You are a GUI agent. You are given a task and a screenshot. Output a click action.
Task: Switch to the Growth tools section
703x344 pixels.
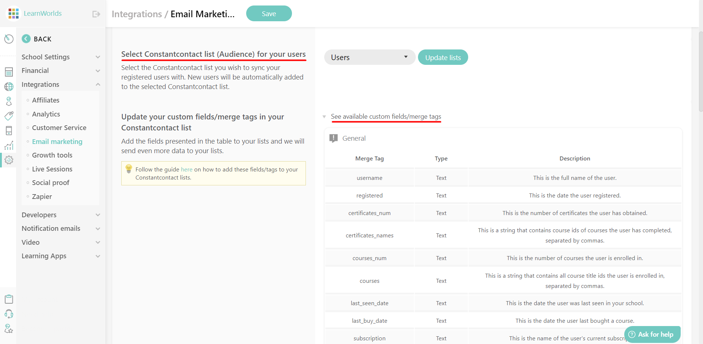52,155
